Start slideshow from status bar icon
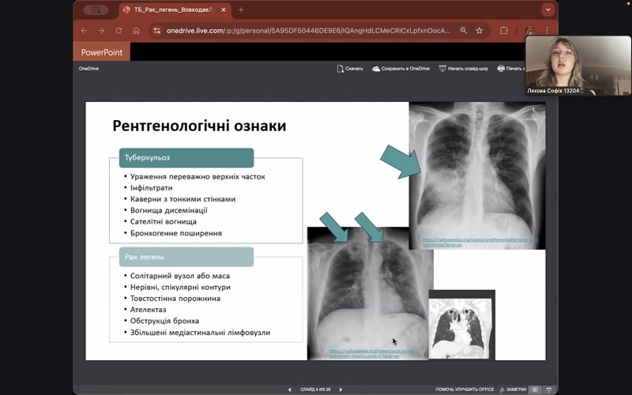The width and height of the screenshot is (632, 395). coord(549,389)
